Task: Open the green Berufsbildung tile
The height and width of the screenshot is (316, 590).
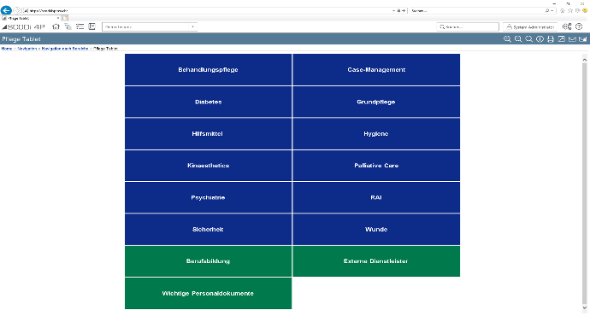Action: [x=208, y=261]
